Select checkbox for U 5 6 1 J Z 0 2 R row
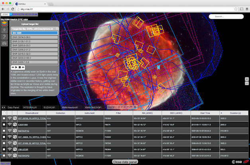The image size is (250, 165). point(4,148)
